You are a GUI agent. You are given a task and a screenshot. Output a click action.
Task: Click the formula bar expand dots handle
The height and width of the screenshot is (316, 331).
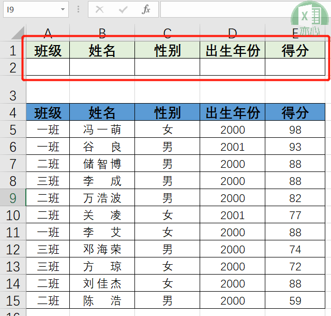[78, 9]
